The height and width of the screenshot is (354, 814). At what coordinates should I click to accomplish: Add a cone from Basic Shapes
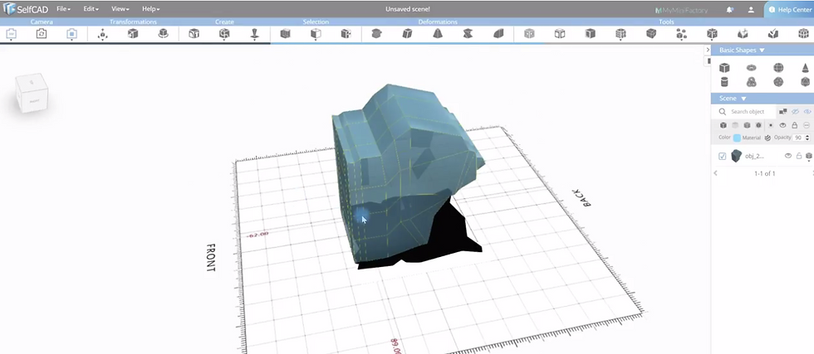click(x=805, y=68)
